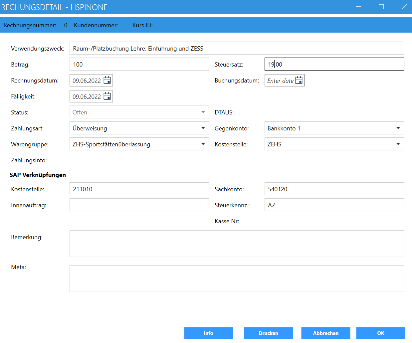Open the Rechnungsdatum calendar picker
412x343 pixels.
point(107,80)
